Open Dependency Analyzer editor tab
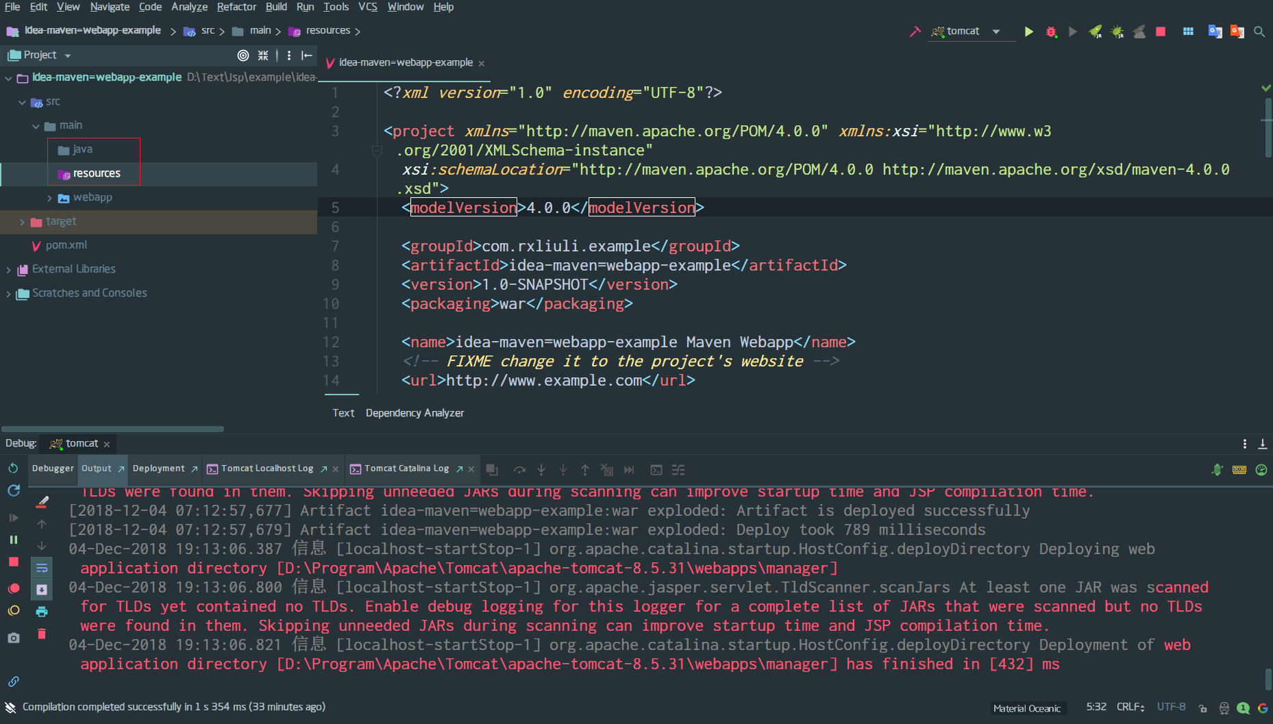The height and width of the screenshot is (724, 1273). tap(415, 413)
